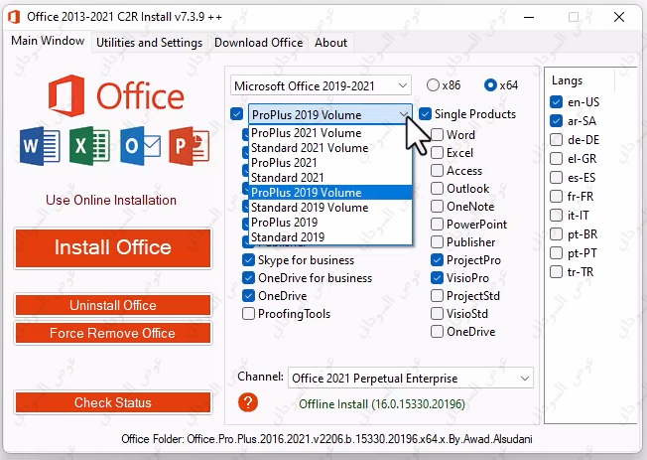Click Use Online Installation link
Image resolution: width=647 pixels, height=460 pixels.
[x=111, y=200]
